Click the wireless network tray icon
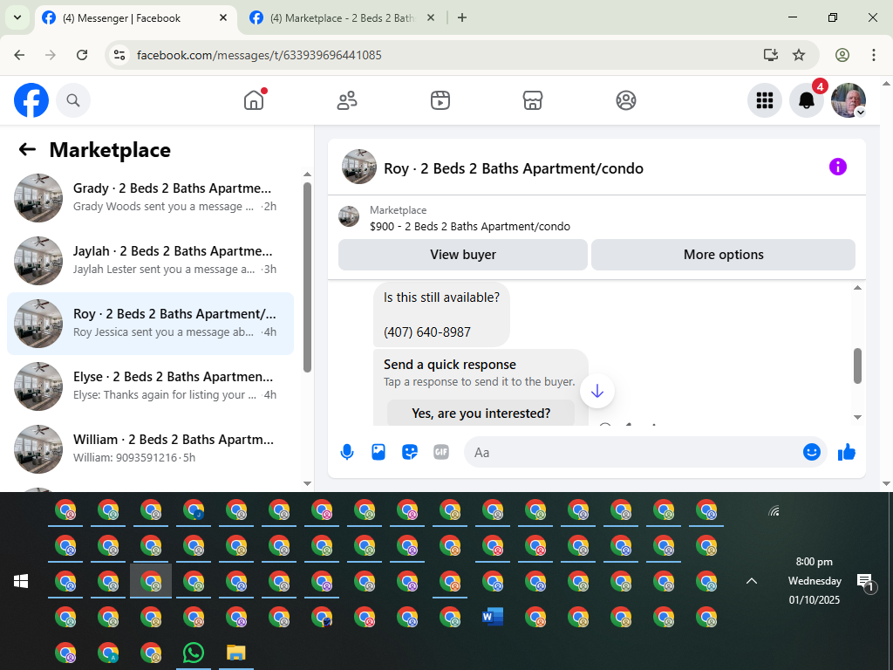Screen dimensions: 893x670 774,511
